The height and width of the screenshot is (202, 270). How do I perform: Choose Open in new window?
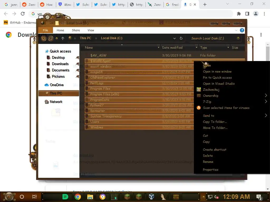(x=217, y=72)
